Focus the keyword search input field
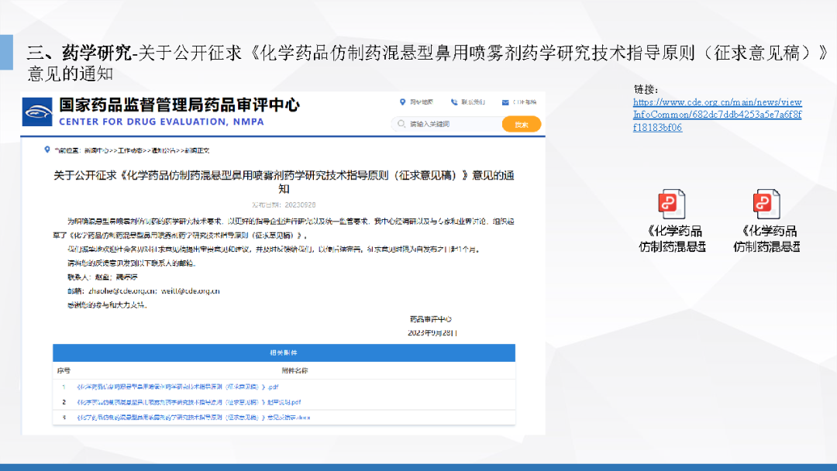This screenshot has width=837, height=471. 449,124
